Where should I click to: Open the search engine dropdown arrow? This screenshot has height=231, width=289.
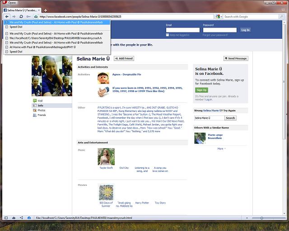(x=221, y=17)
